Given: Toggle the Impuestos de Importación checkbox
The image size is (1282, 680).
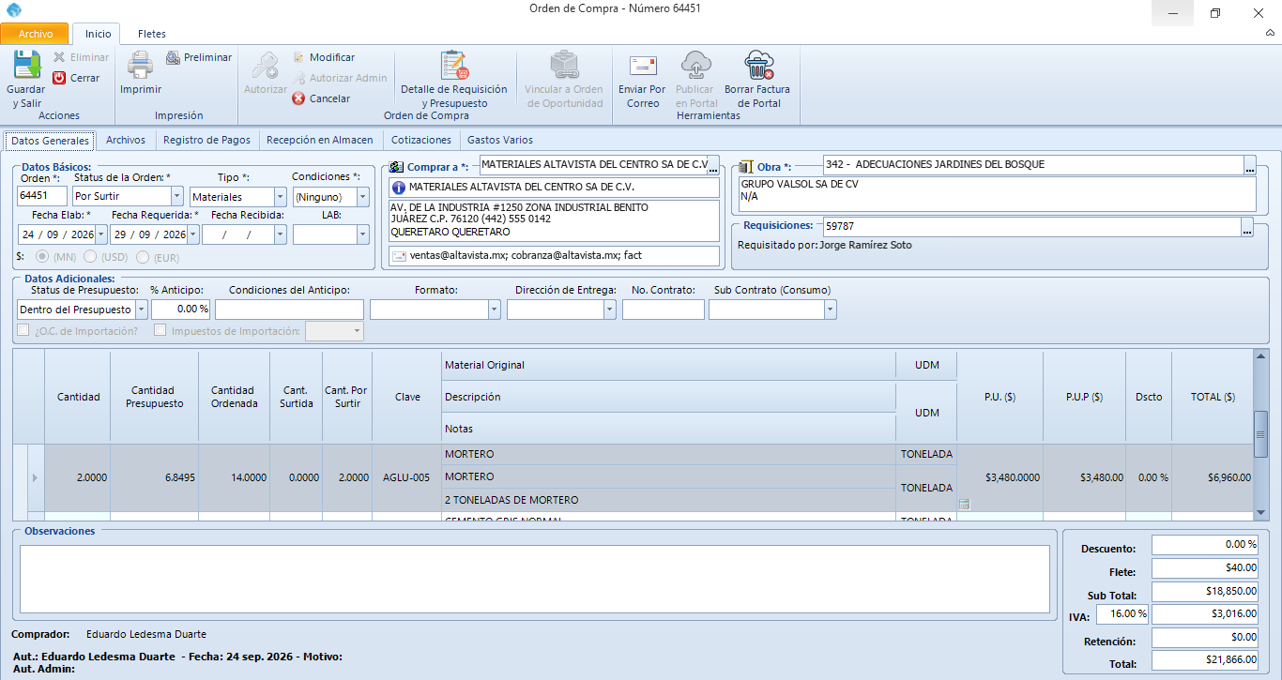Looking at the screenshot, I should pos(160,330).
